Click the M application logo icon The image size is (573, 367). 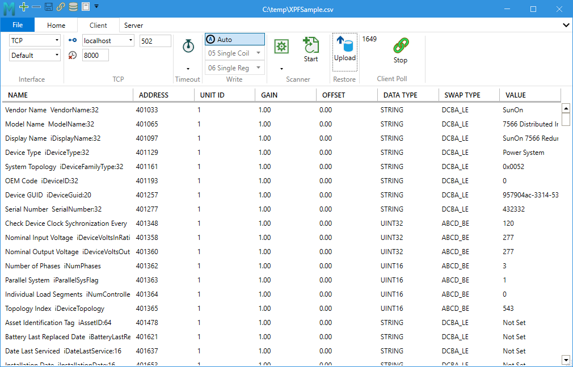point(9,8)
